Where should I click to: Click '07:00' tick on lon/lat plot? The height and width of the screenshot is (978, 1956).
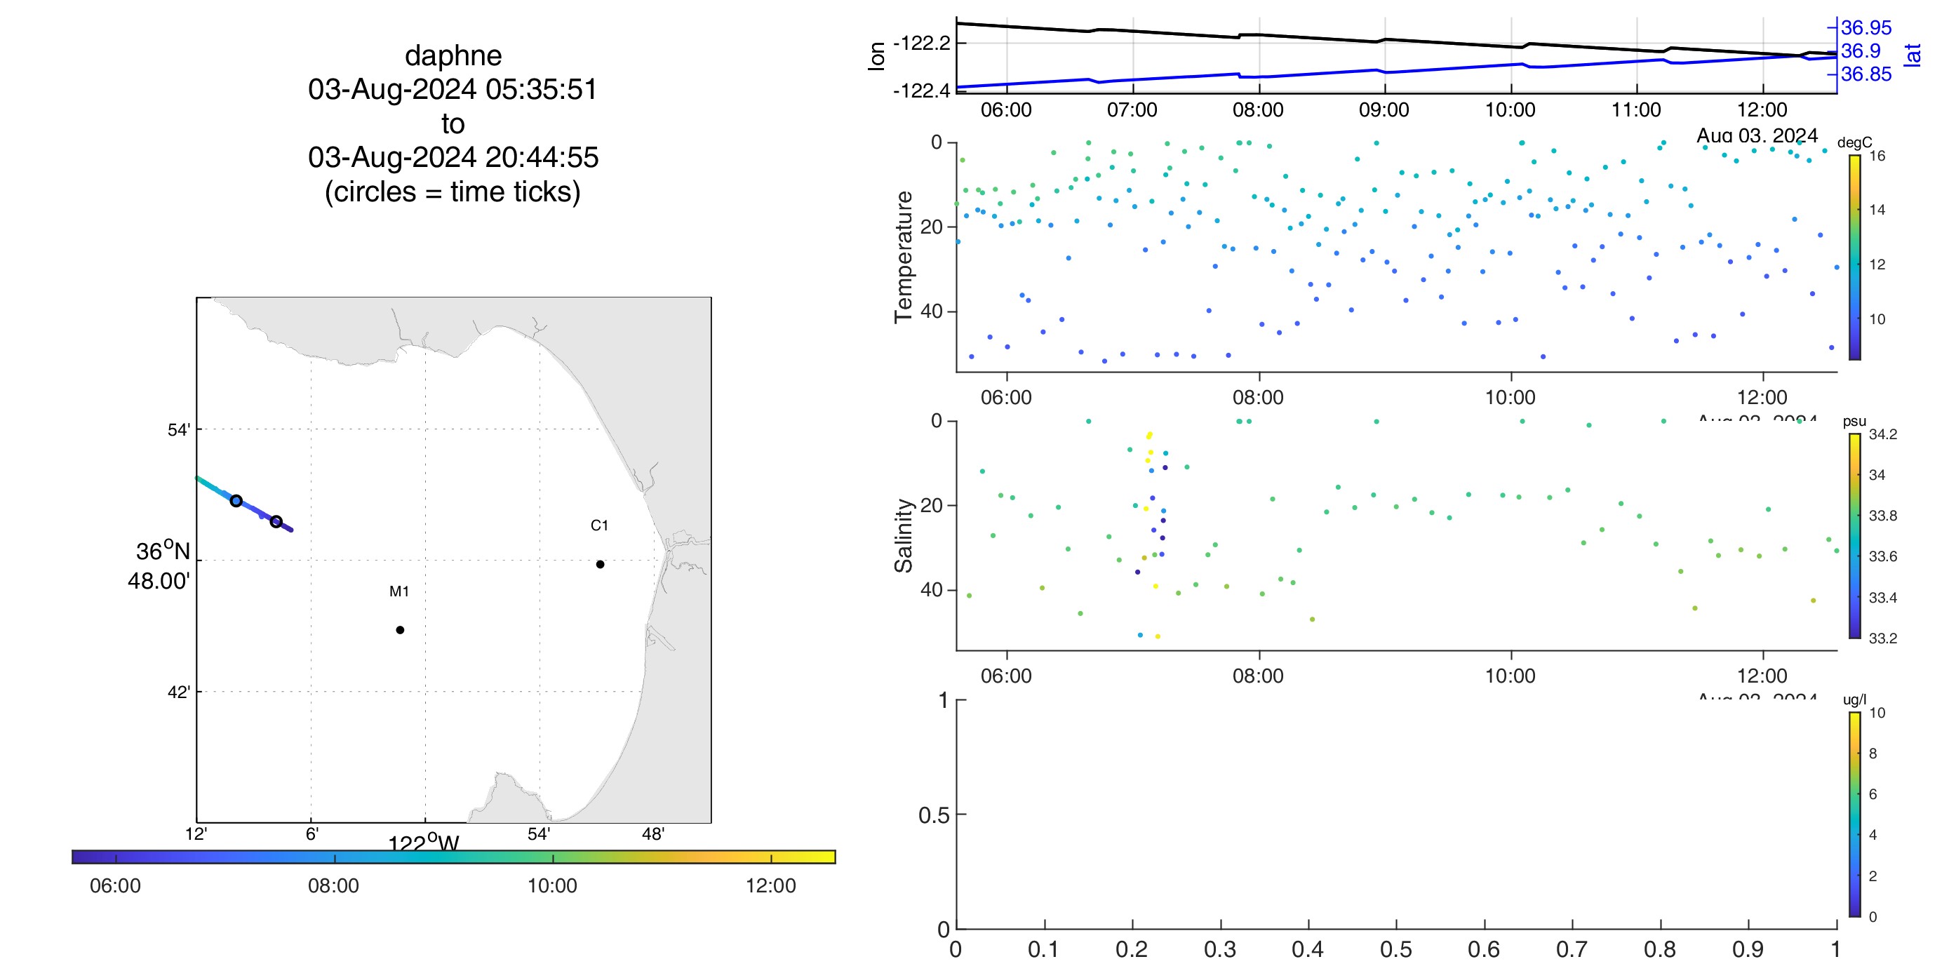click(x=1132, y=110)
